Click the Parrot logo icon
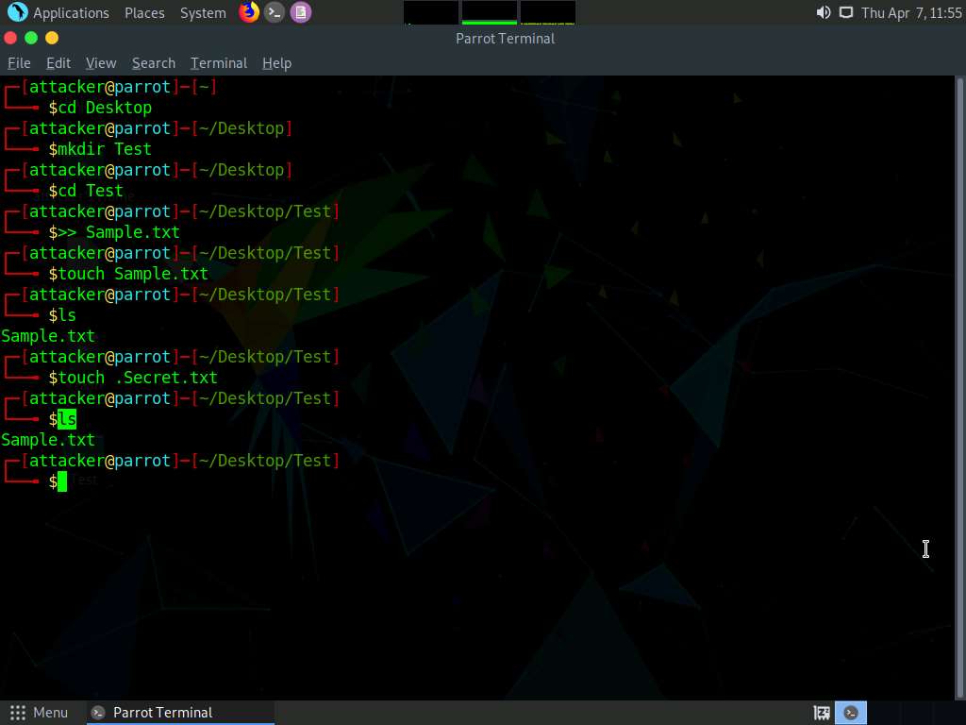Viewport: 966px width, 725px height. (x=17, y=12)
